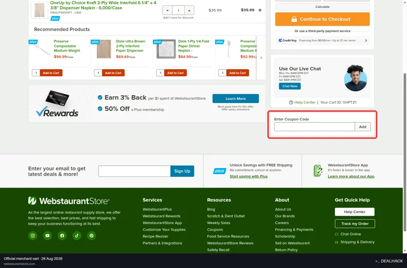Increase napkin quantity with the up arrow
The image size is (407, 268).
(189, 11)
